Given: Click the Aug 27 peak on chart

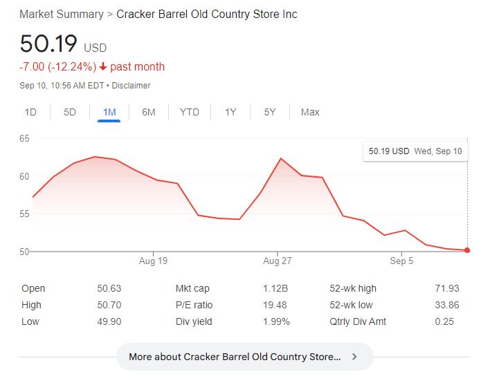Looking at the screenshot, I should 280,159.
